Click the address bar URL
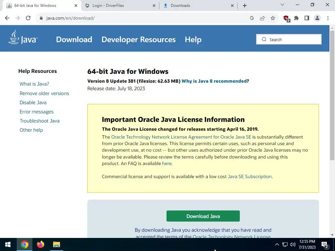335x251 pixels. (x=71, y=18)
